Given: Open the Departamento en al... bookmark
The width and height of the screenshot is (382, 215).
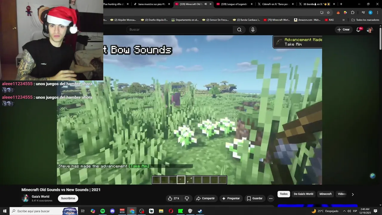Looking at the screenshot, I should pyautogui.click(x=185, y=20).
